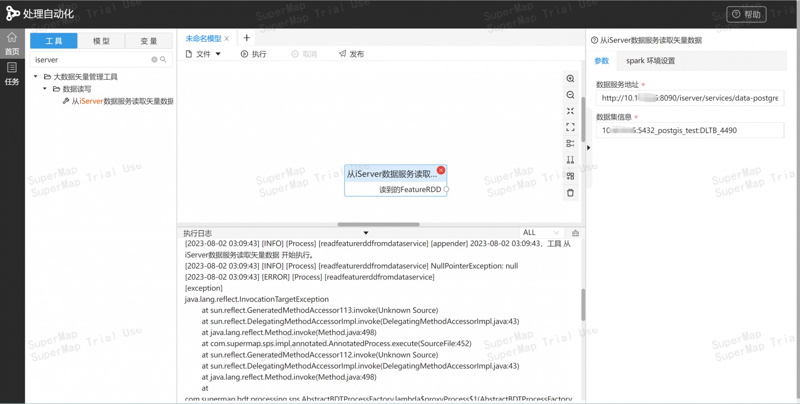Image resolution: width=800 pixels, height=404 pixels.
Task: Select the 未命名模型 tab
Action: point(203,38)
